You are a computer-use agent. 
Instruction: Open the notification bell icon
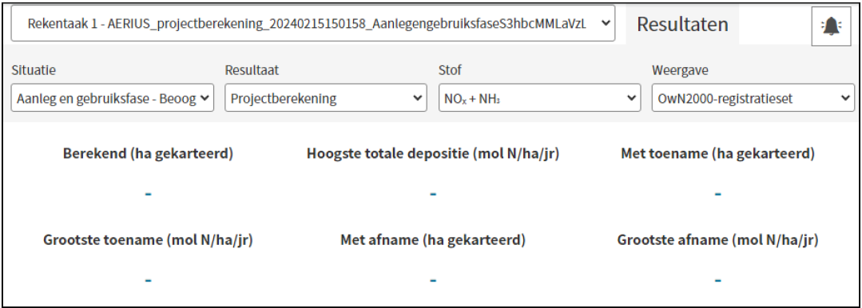831,26
